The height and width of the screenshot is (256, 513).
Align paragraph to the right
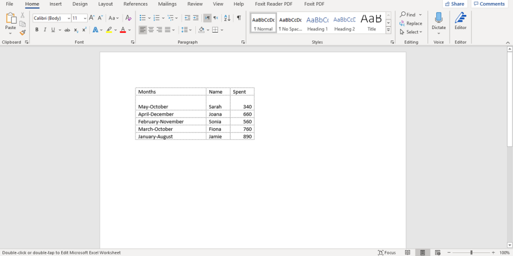(159, 29)
